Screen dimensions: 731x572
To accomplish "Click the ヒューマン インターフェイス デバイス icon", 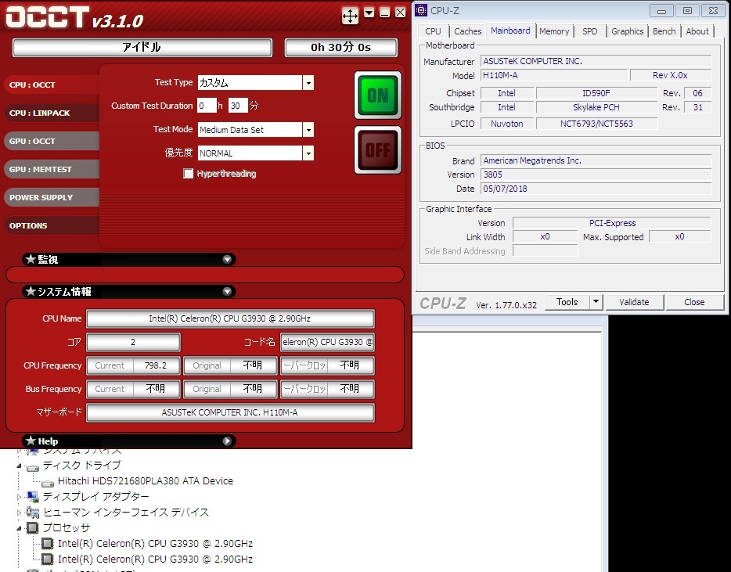I will click(32, 513).
